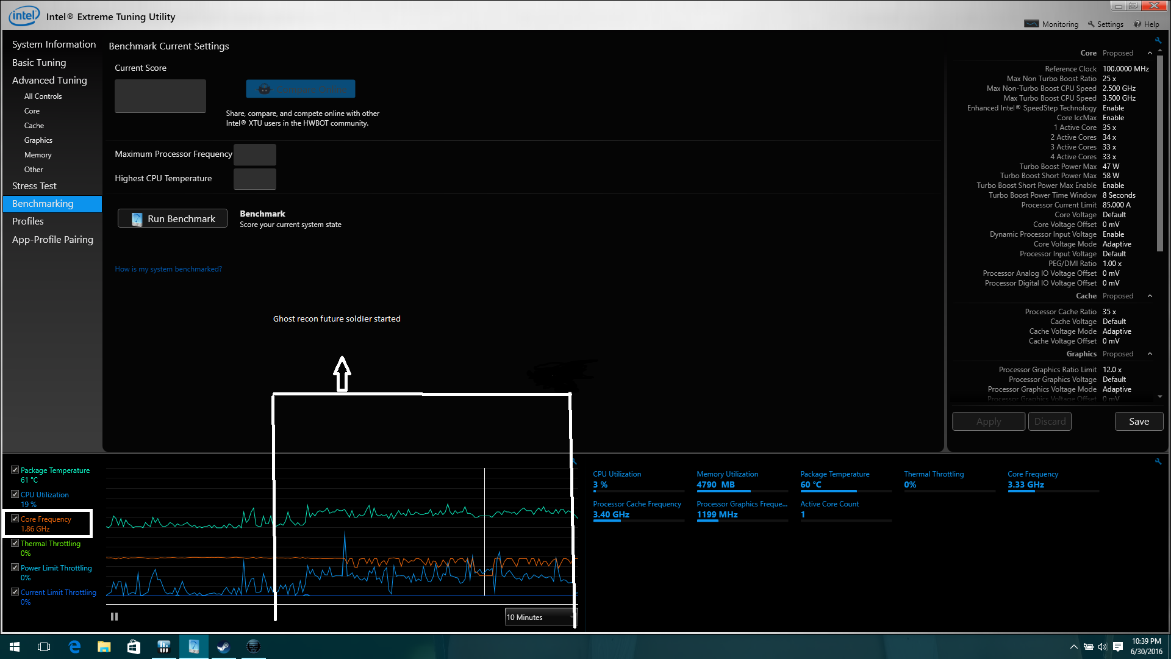Click the blue Compare Online button
The image size is (1171, 659).
301,89
